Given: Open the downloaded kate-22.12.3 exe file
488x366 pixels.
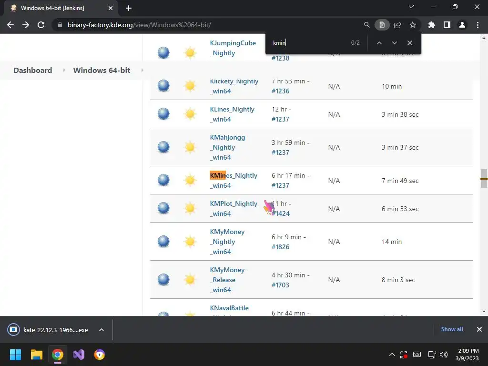Looking at the screenshot, I should (x=55, y=330).
